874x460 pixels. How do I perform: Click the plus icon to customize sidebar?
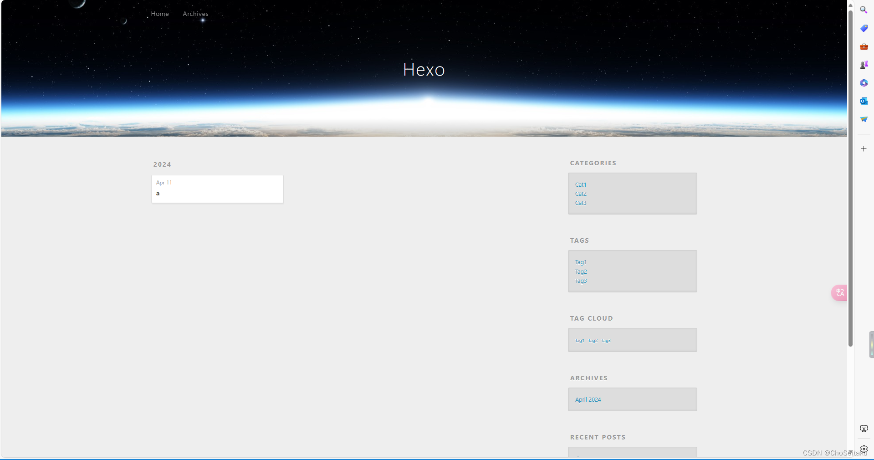click(x=864, y=149)
